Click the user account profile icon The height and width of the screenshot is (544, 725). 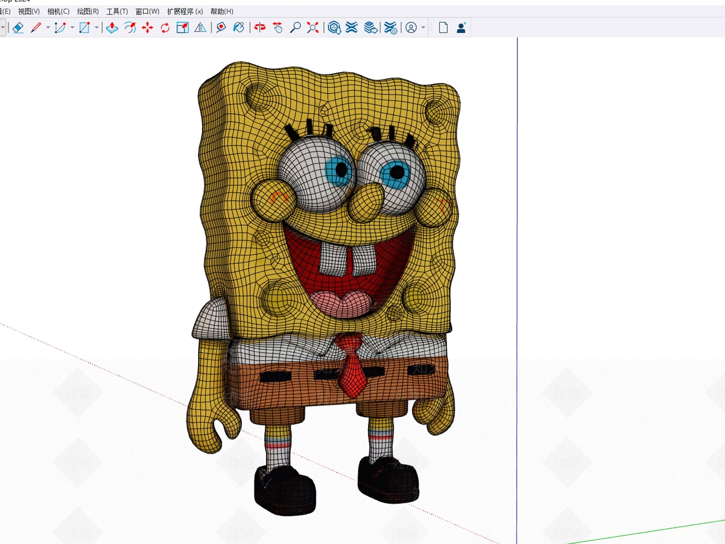pos(411,28)
